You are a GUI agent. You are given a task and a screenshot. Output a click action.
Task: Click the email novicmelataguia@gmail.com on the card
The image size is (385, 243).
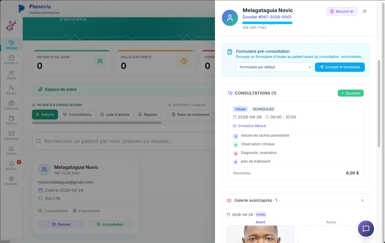(x=65, y=182)
